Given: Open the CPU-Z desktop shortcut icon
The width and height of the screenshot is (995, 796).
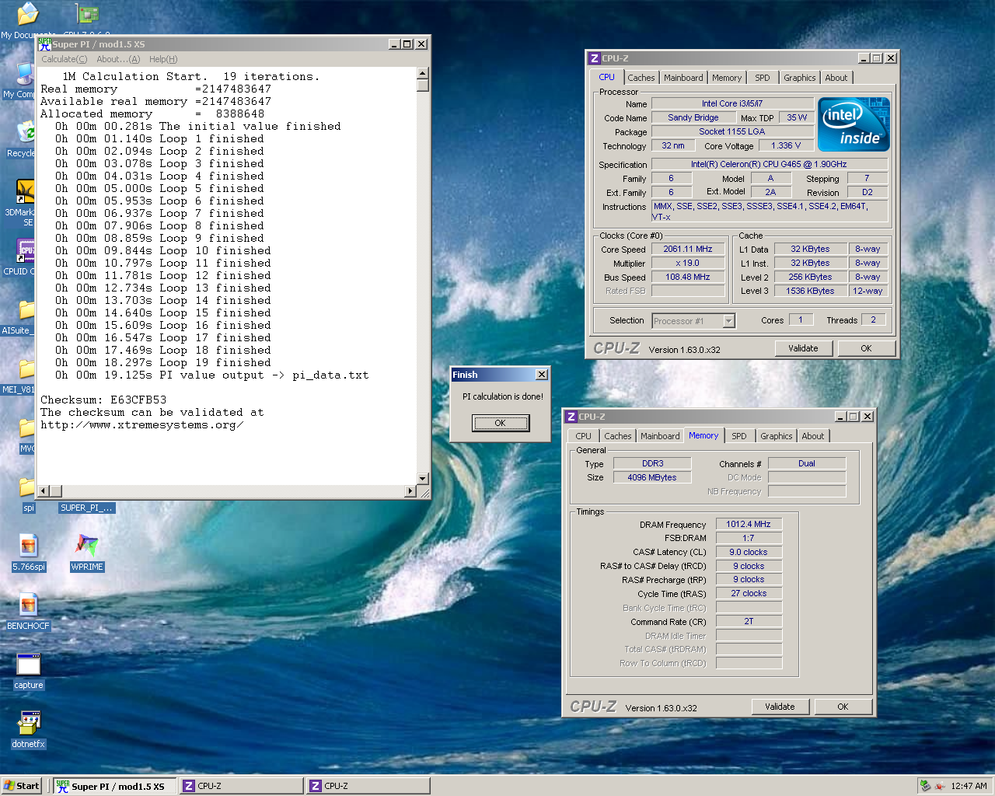Looking at the screenshot, I should point(87,14).
